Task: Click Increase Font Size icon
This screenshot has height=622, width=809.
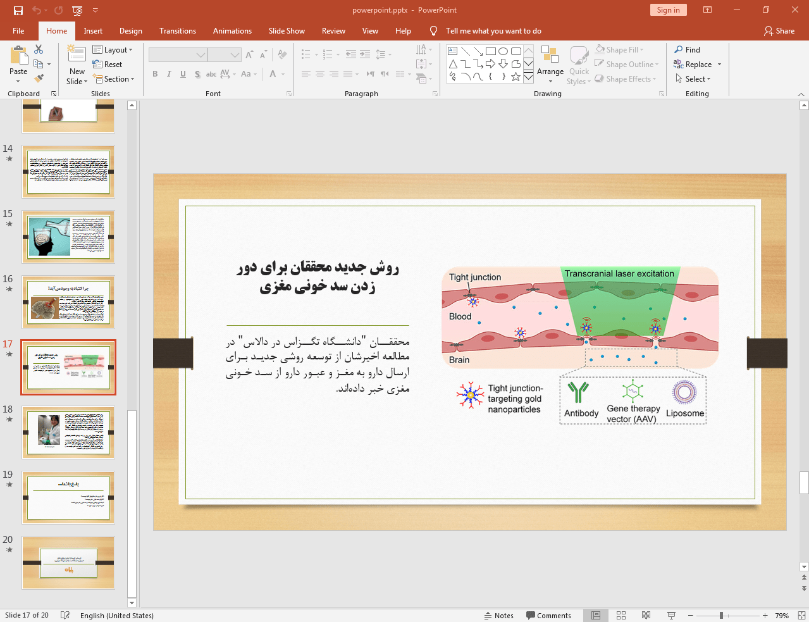Action: tap(249, 55)
